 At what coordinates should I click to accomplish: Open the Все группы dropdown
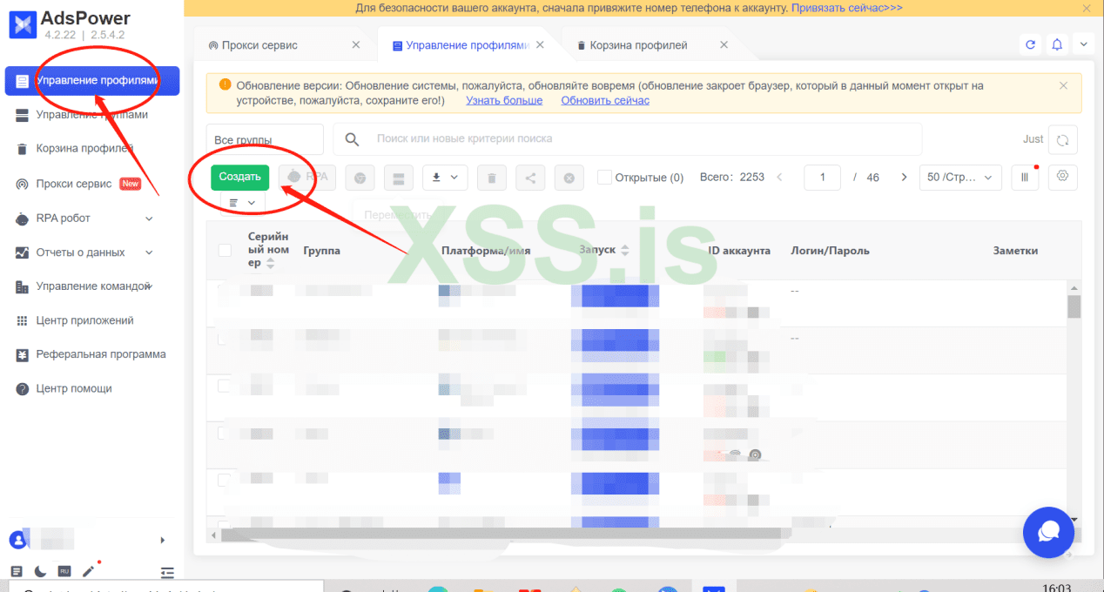(x=265, y=139)
